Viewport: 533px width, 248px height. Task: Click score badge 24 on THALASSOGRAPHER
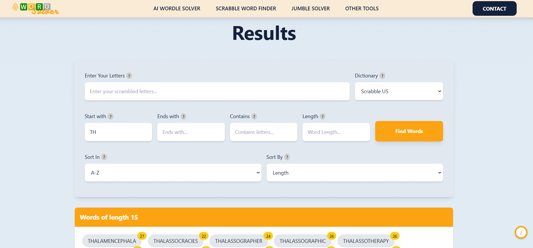coord(268,236)
